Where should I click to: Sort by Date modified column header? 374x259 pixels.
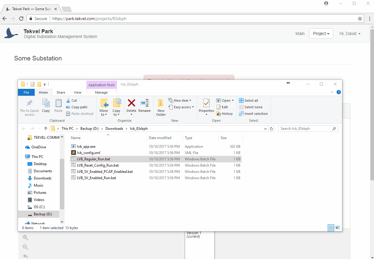click(x=165, y=138)
